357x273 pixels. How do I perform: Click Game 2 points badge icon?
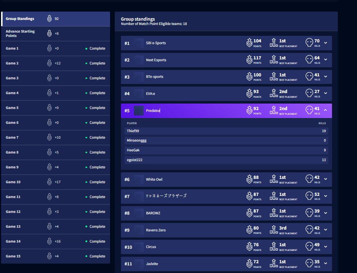tap(49, 63)
